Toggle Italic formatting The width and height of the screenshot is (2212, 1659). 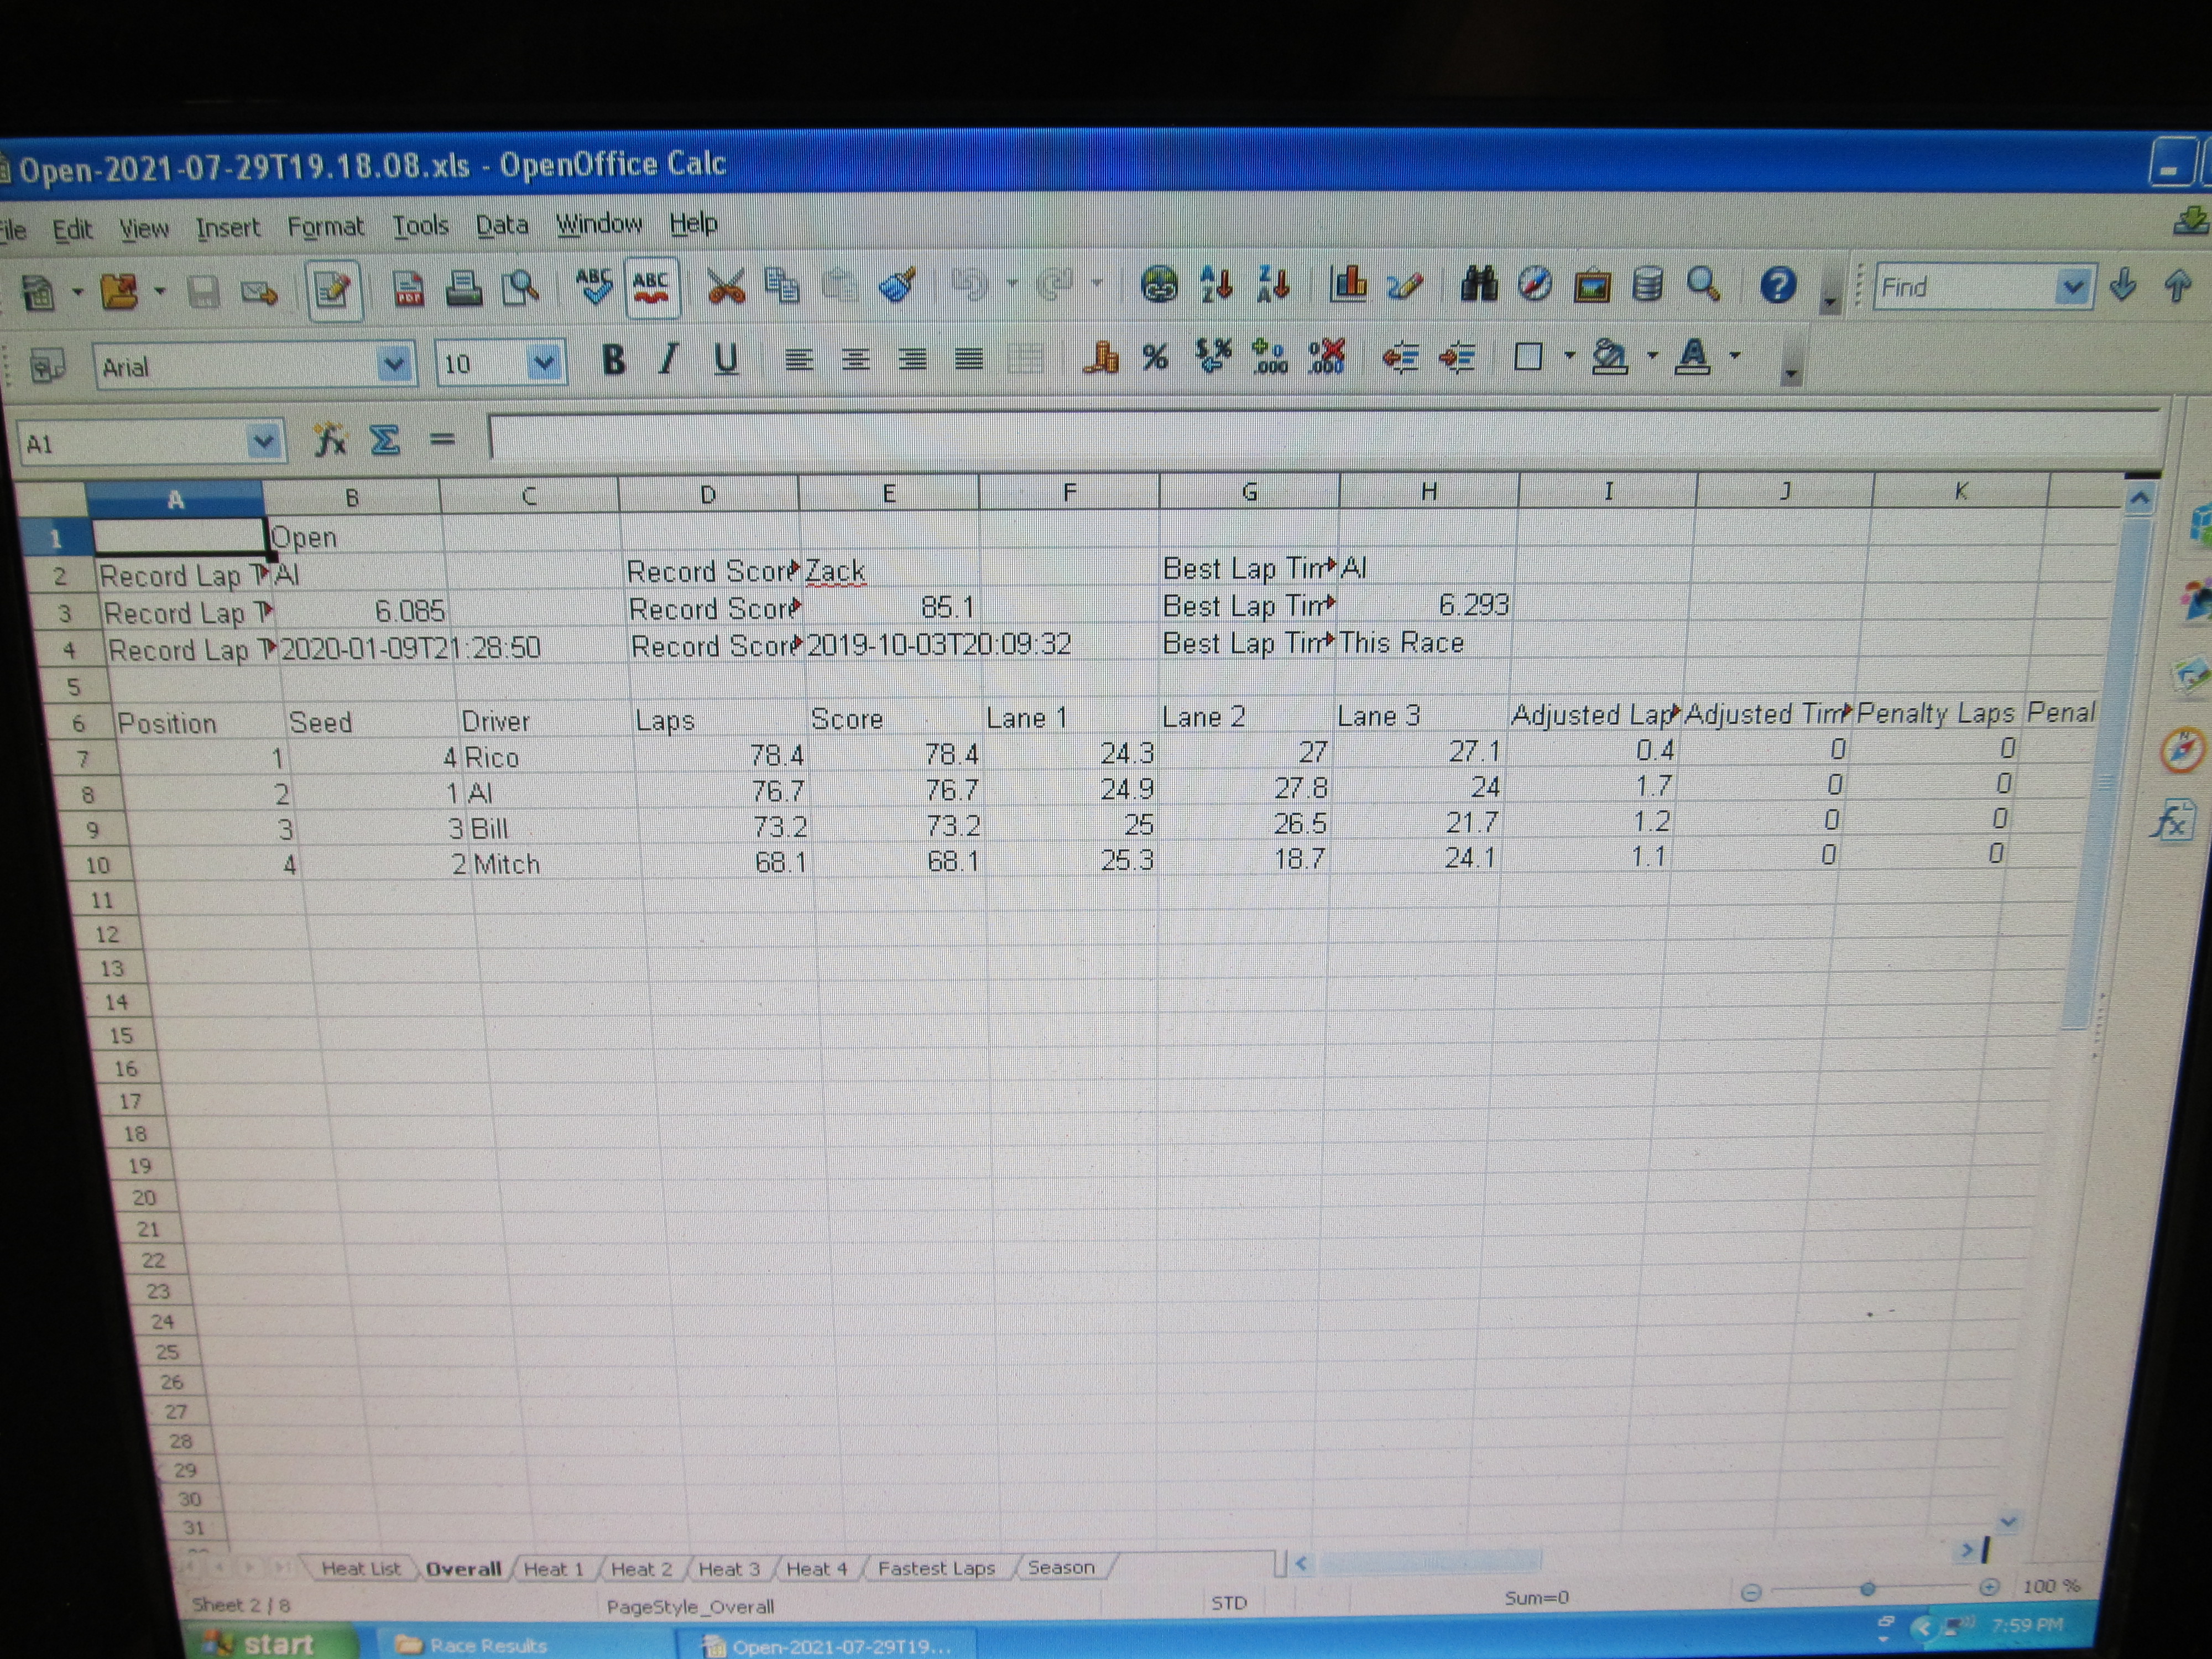point(669,359)
